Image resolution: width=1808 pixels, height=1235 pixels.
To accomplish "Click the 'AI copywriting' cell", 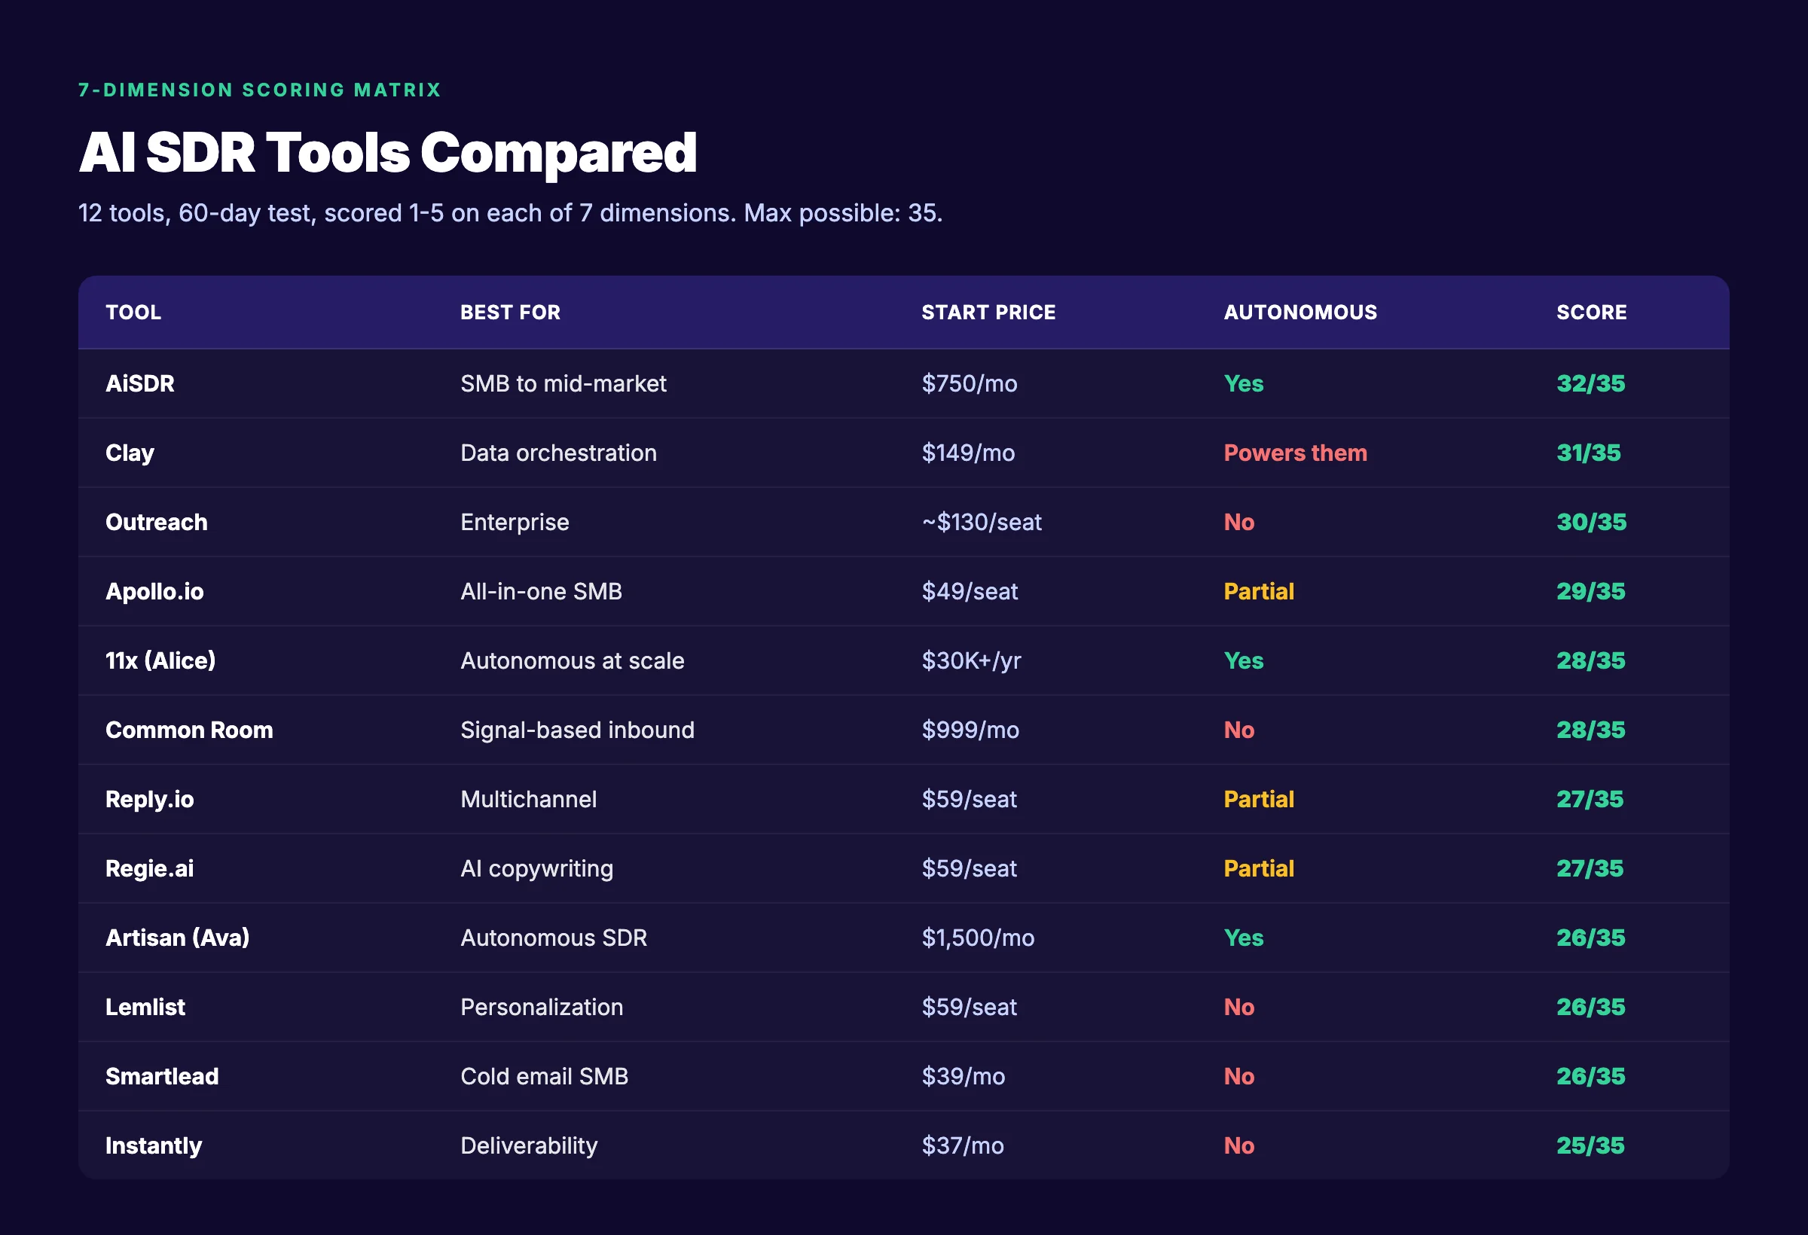I will pyautogui.click(x=537, y=869).
